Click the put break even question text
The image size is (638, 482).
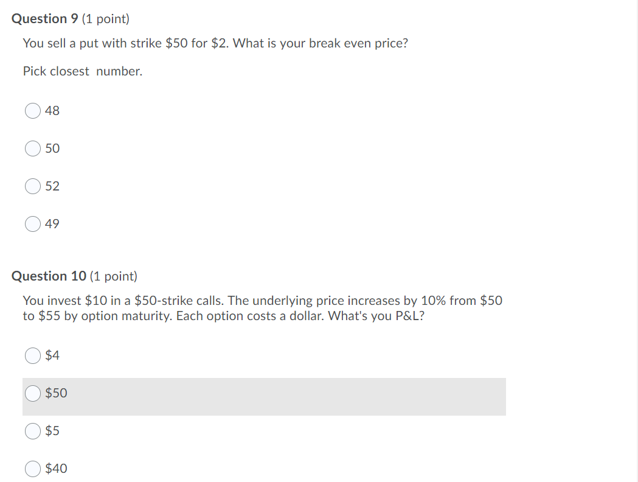click(x=215, y=43)
